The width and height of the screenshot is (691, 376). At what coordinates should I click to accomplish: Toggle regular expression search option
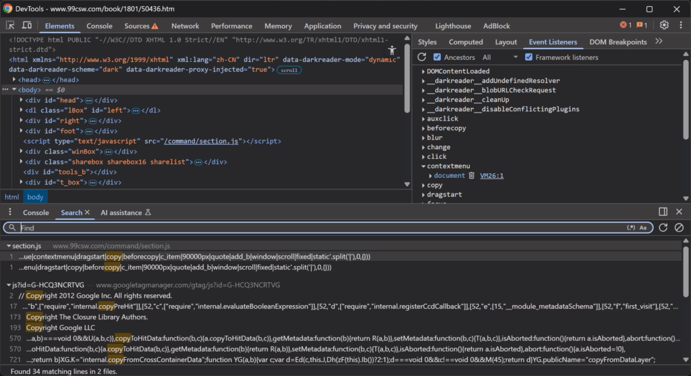pyautogui.click(x=631, y=228)
